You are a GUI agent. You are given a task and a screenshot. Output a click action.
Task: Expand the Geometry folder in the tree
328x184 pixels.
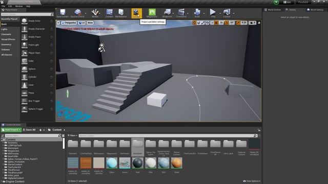click(4, 143)
